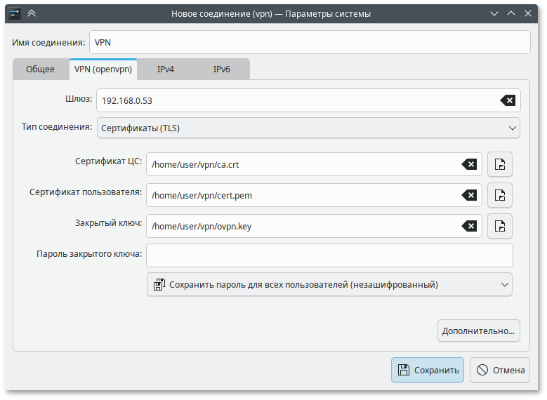Browse for private key file

(499, 226)
